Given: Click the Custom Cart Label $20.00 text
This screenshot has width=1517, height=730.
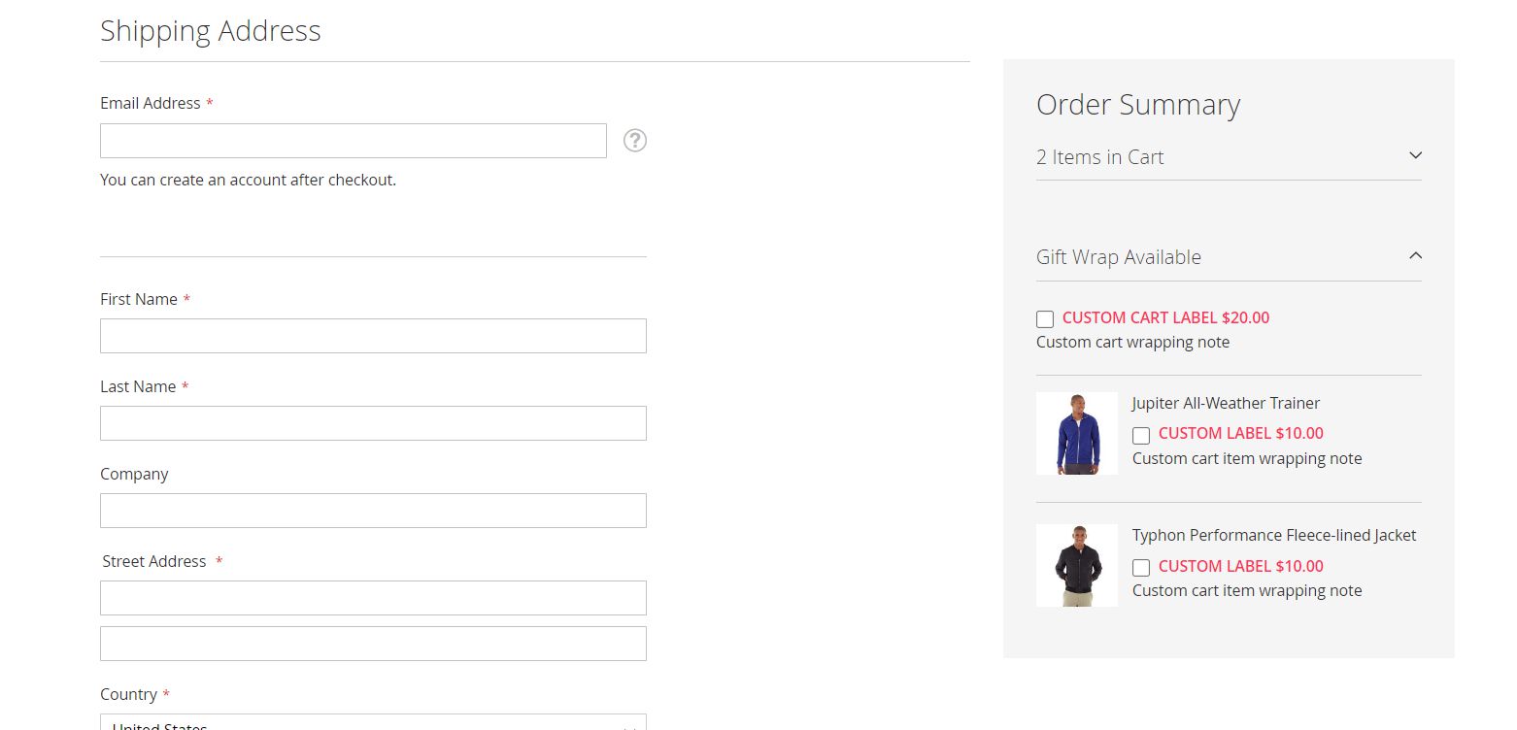Looking at the screenshot, I should [1165, 317].
